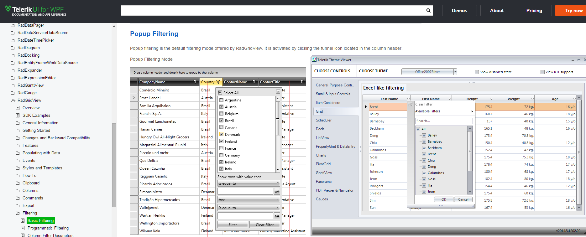Viewport: 586px width, 237px height.
Task: Expand the Available Filters submenu
Action: [444, 111]
